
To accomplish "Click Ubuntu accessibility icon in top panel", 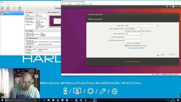I will pos(167,7).
